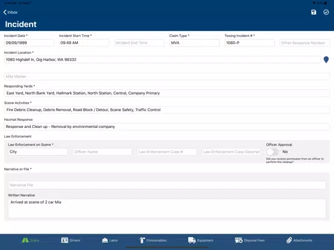
Task: Open the Scene Activities selection field
Action: point(167,110)
